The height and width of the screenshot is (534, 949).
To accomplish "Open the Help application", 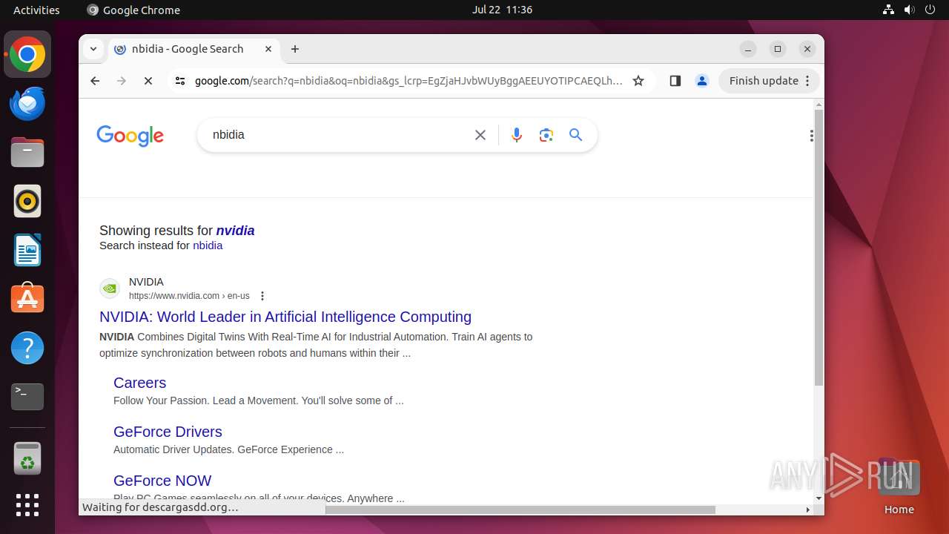I will click(x=27, y=348).
